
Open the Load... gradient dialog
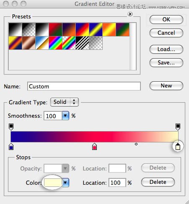pos(166,49)
